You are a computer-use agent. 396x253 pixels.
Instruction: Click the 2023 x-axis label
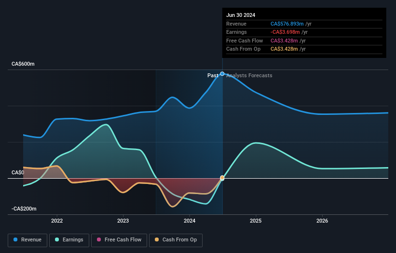point(123,221)
